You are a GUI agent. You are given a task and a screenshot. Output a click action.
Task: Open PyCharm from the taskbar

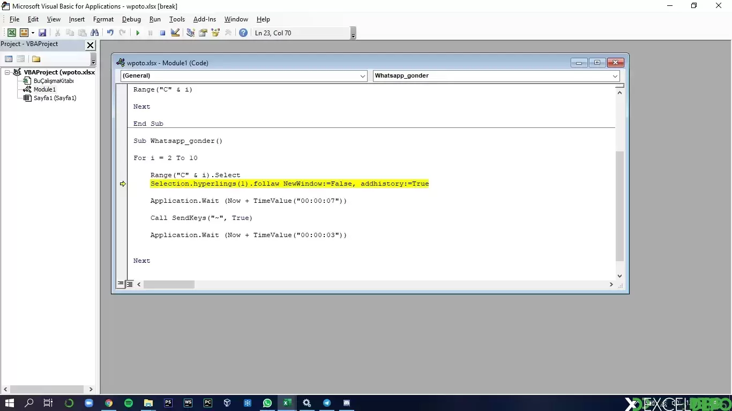(208, 403)
